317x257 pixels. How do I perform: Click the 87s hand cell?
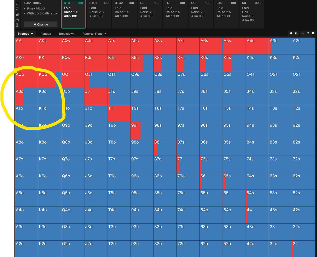coord(188,148)
